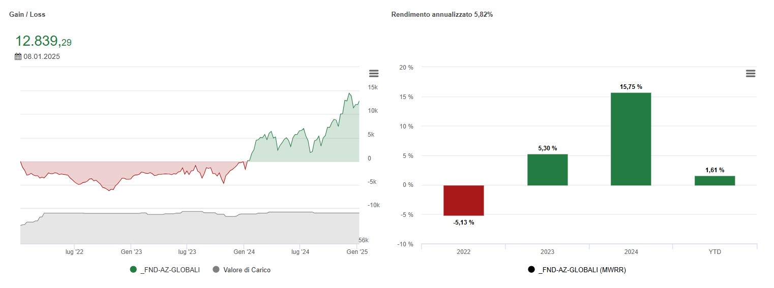Click the tall 2024 return bar

coord(631,139)
